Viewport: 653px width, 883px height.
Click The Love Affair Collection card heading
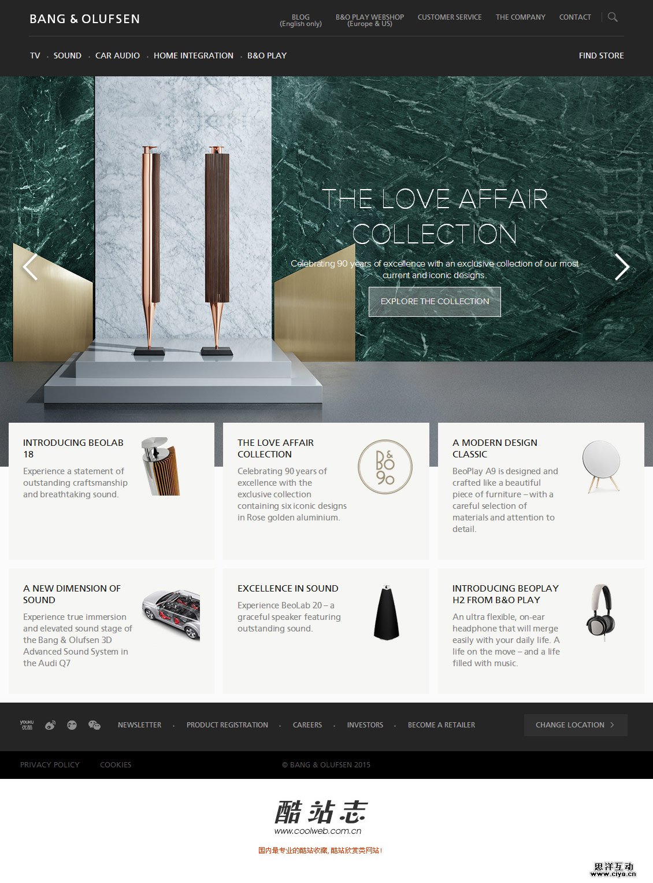click(x=276, y=448)
